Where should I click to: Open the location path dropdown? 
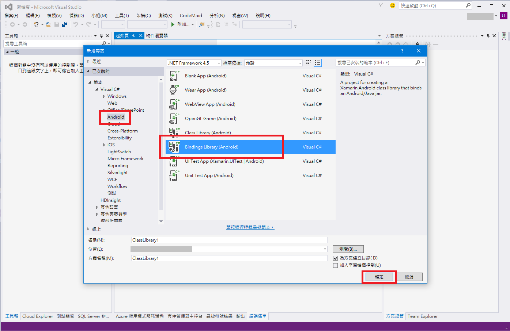tap(325, 249)
